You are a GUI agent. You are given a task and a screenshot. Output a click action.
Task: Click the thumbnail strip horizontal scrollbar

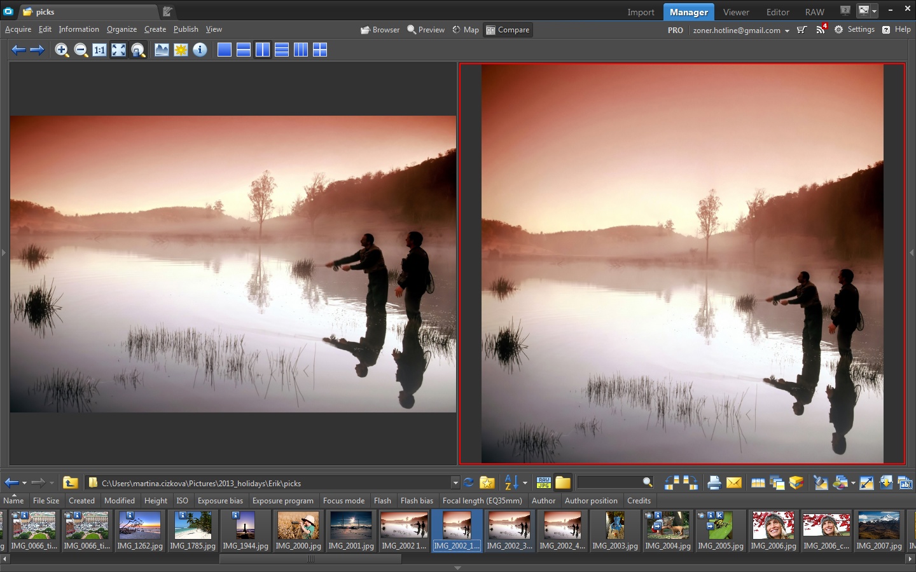tap(310, 559)
